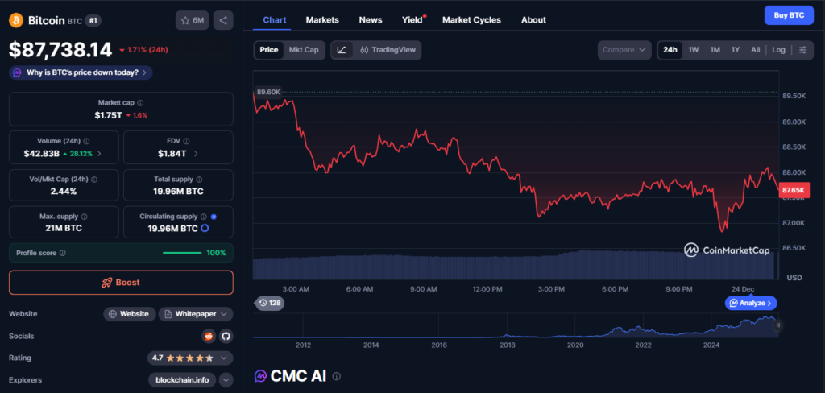Select the 1W time range
Image resolution: width=825 pixels, height=393 pixels.
(x=693, y=50)
